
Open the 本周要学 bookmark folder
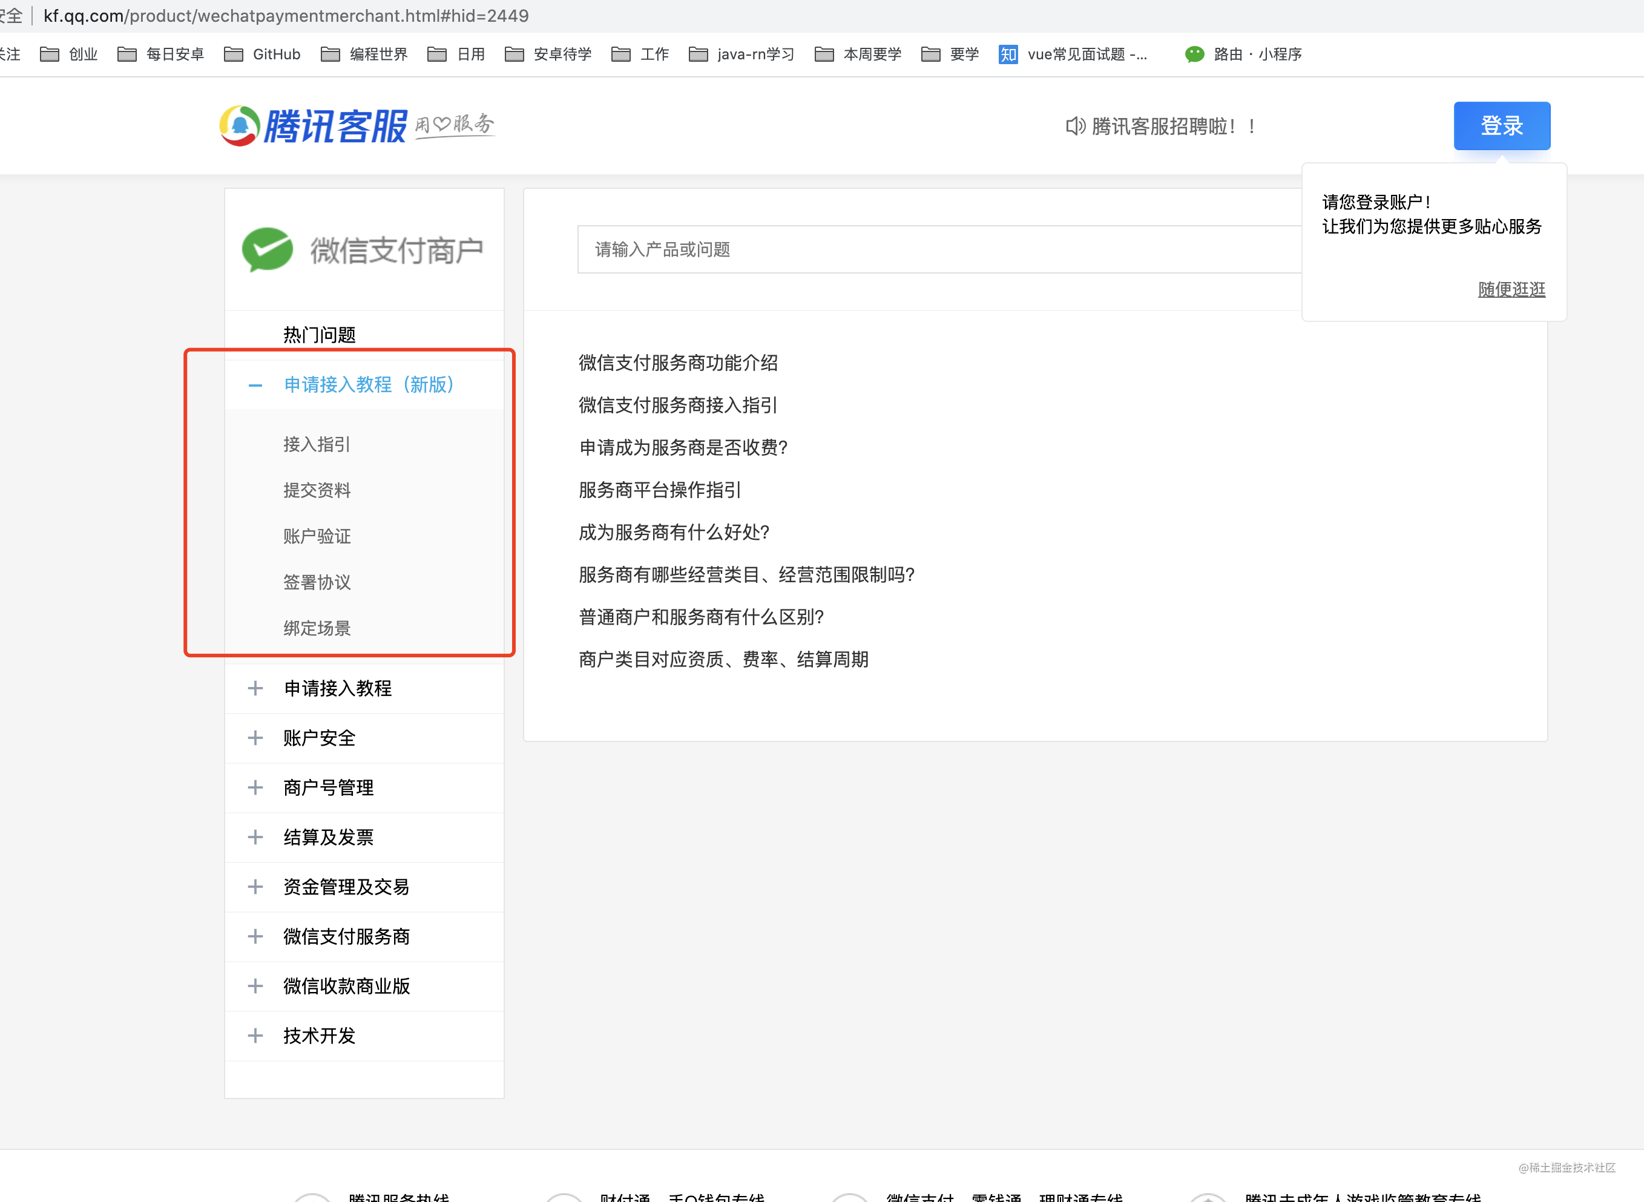[x=858, y=54]
